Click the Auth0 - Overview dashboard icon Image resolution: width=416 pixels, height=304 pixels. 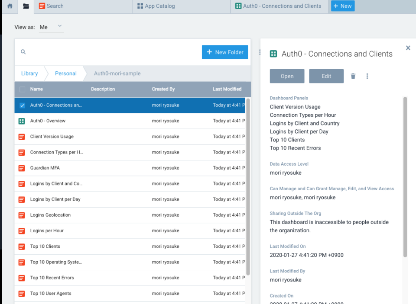[22, 121]
